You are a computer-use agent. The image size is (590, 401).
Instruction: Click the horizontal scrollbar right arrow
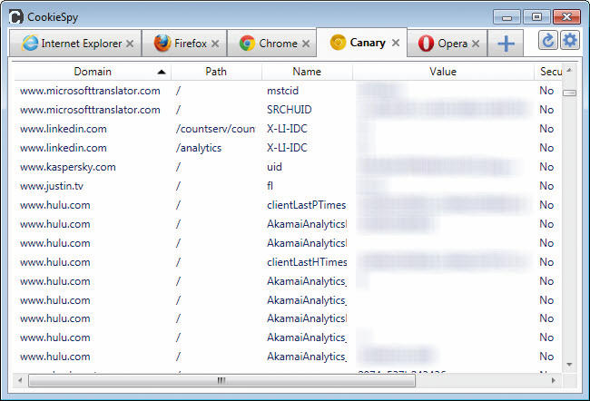click(553, 380)
